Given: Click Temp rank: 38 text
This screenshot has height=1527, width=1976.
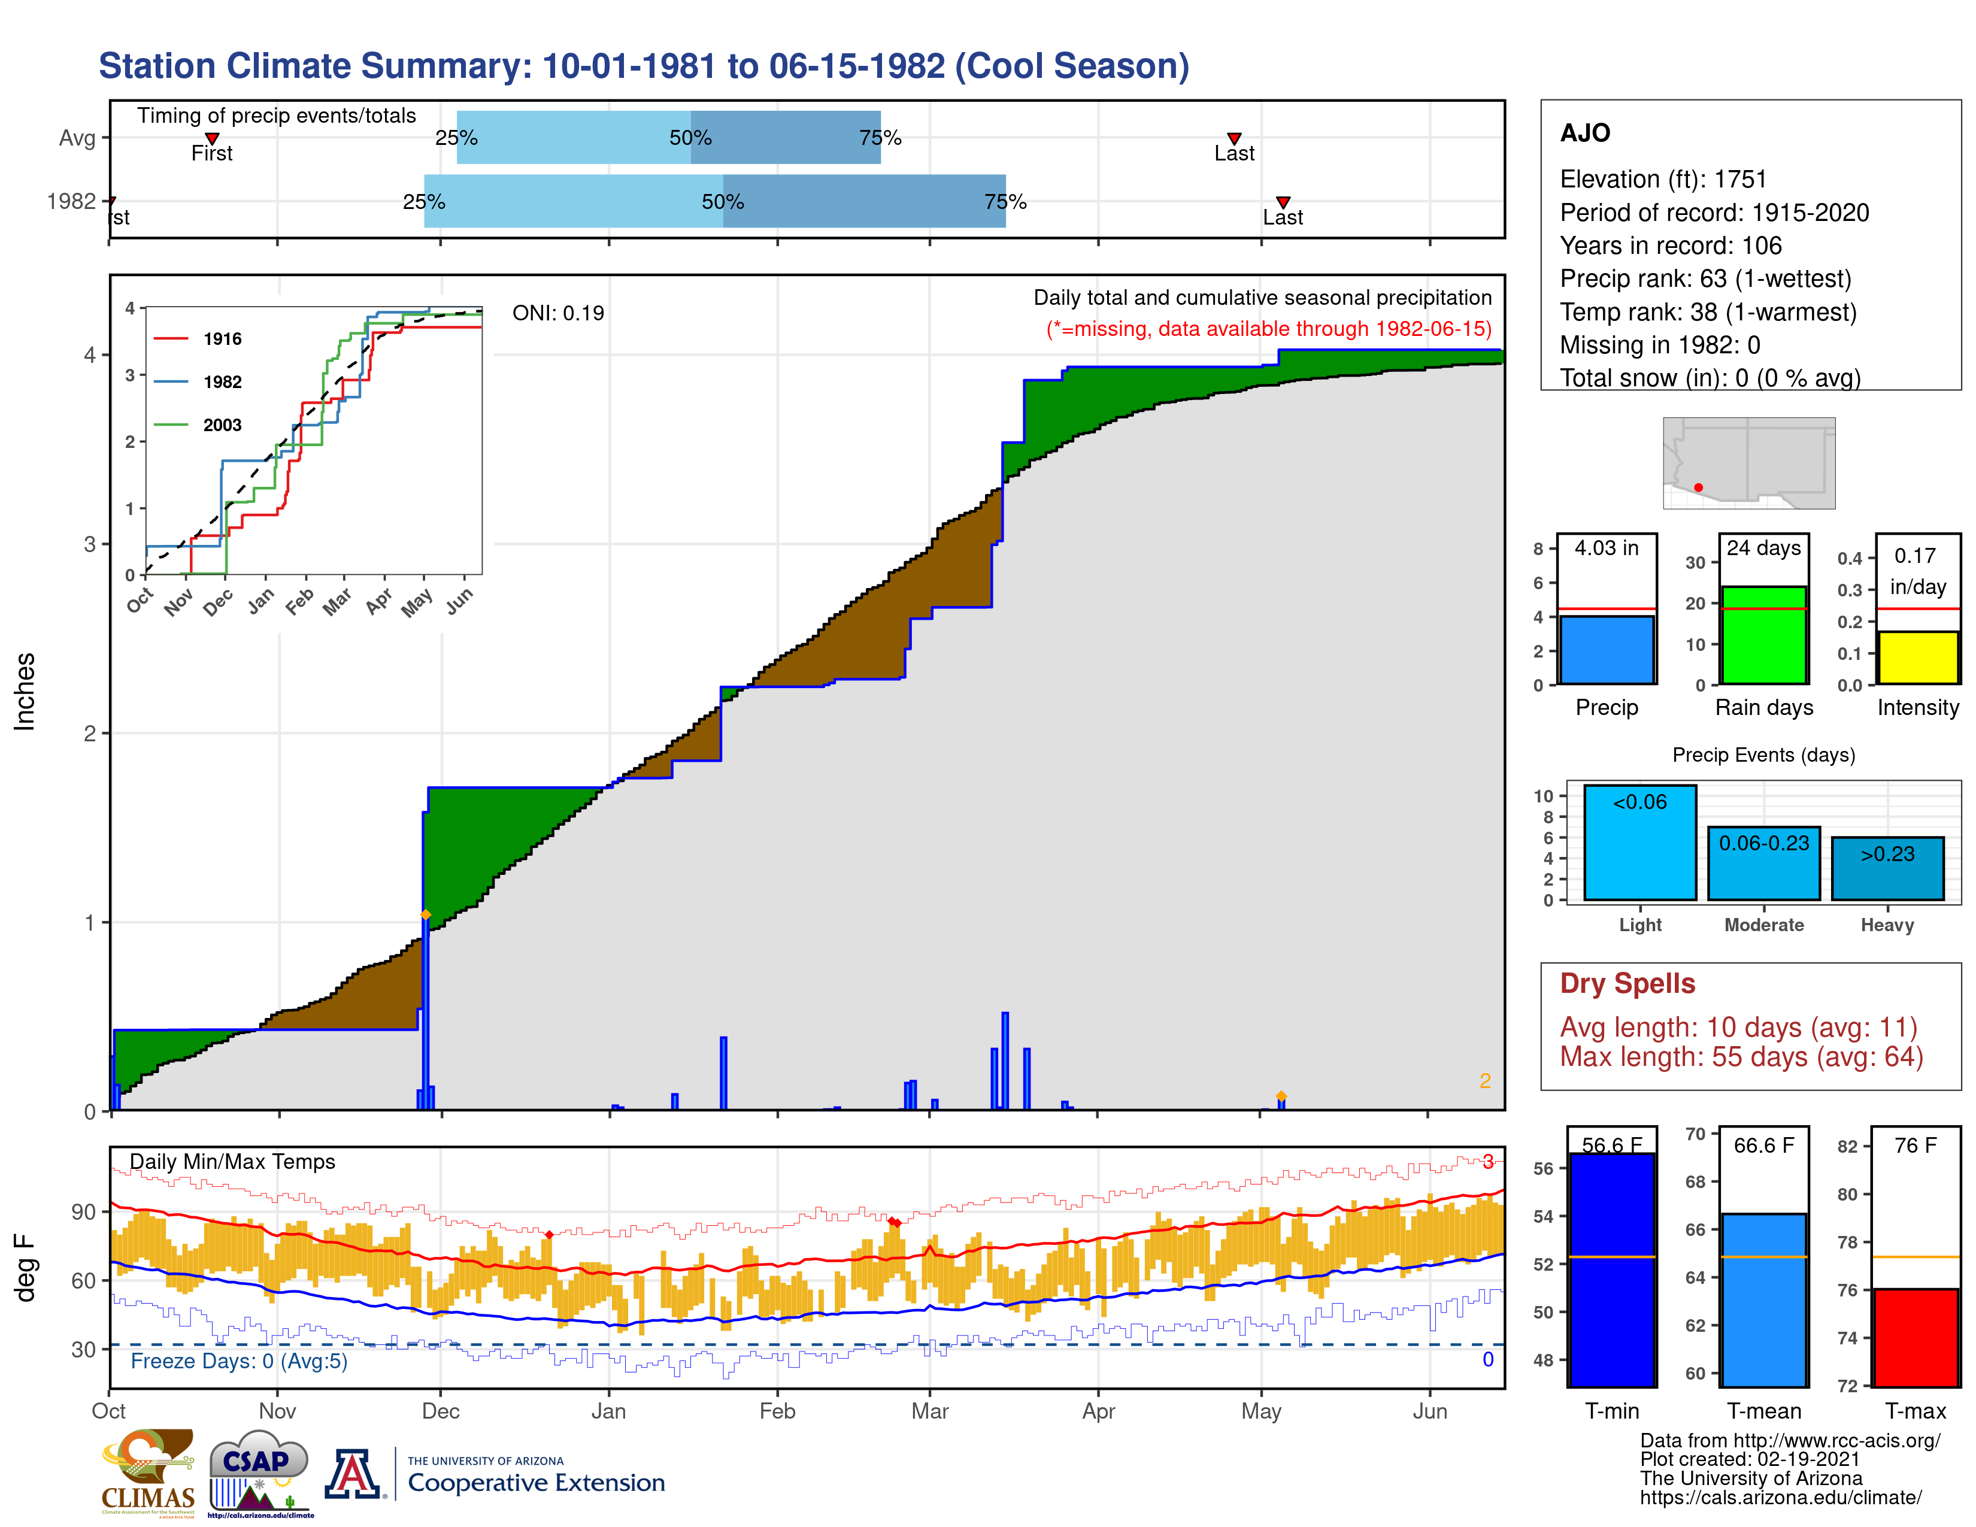Looking at the screenshot, I should pos(1708,312).
